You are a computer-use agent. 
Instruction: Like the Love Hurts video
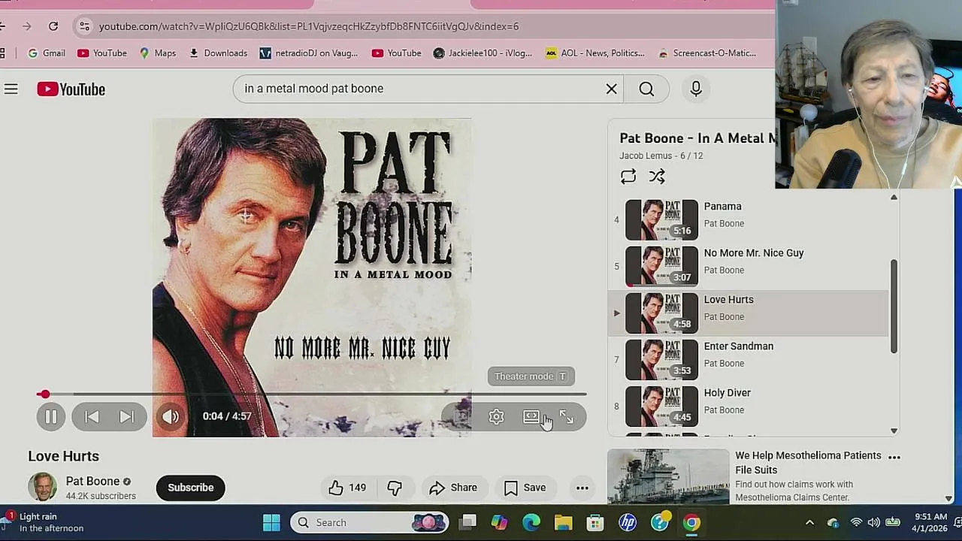tap(347, 488)
